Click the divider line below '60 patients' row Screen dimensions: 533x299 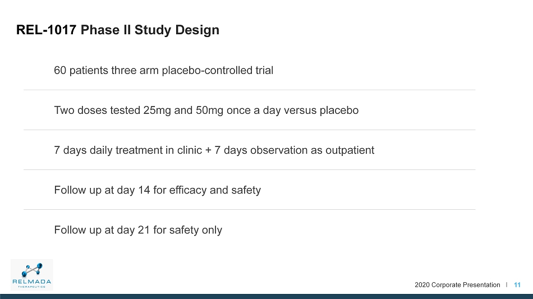click(249, 90)
